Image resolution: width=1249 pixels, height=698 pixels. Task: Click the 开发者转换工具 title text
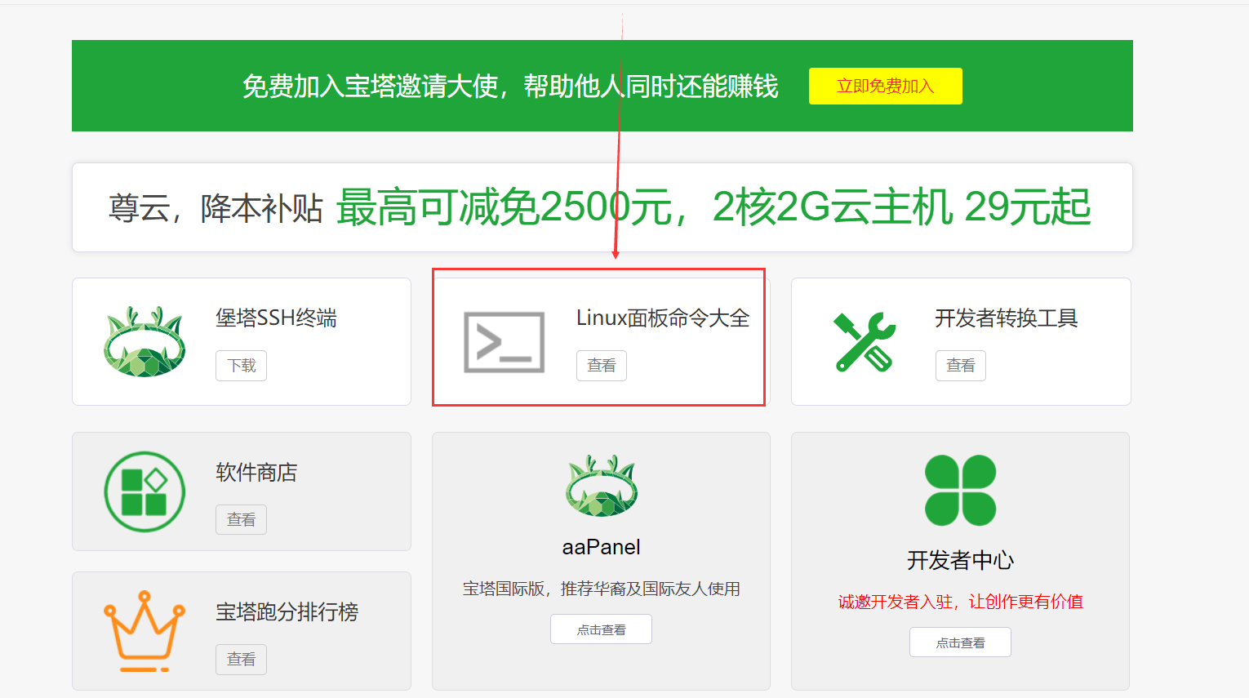click(1007, 318)
